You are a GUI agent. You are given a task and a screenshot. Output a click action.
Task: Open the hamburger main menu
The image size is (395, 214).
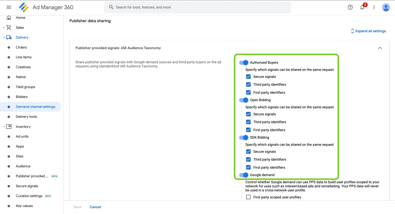click(x=9, y=7)
